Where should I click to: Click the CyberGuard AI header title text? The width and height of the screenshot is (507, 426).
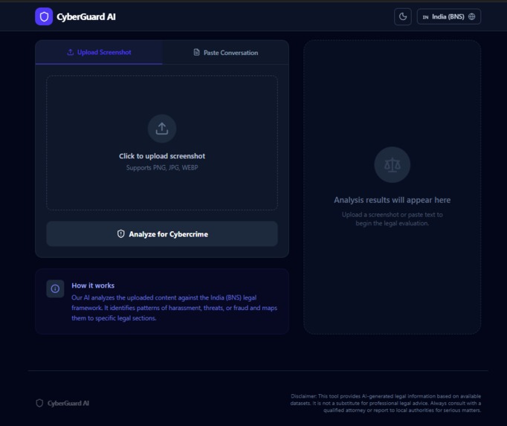(x=86, y=17)
